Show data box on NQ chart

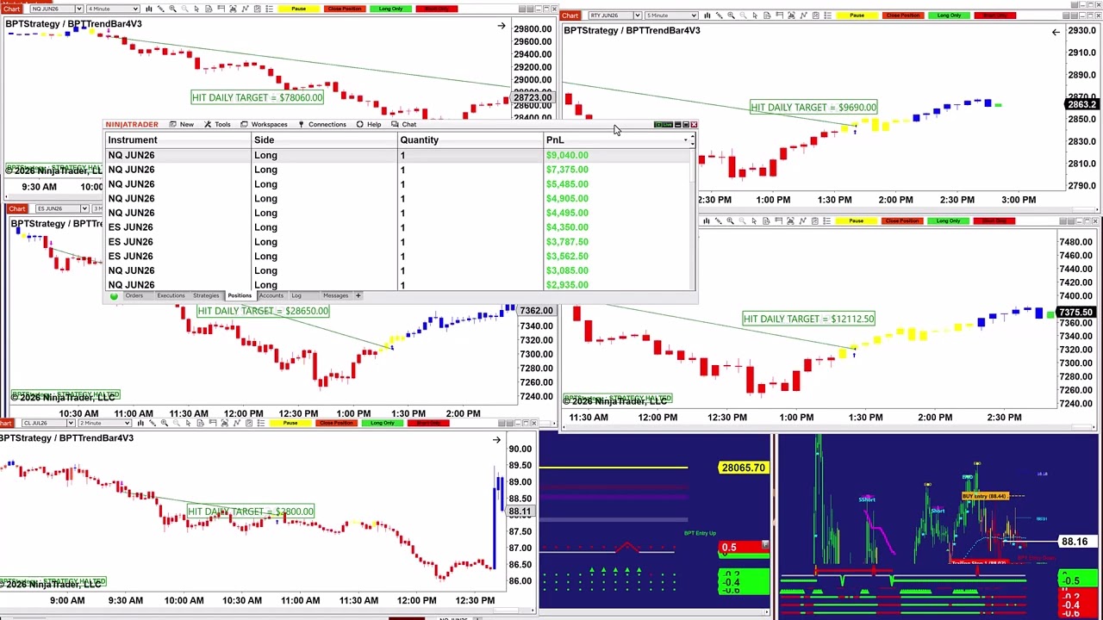209,9
